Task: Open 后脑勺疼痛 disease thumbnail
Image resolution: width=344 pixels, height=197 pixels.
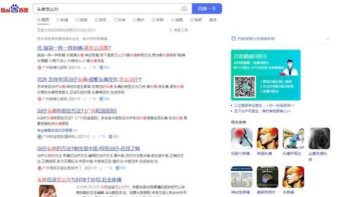Action: tap(241, 138)
